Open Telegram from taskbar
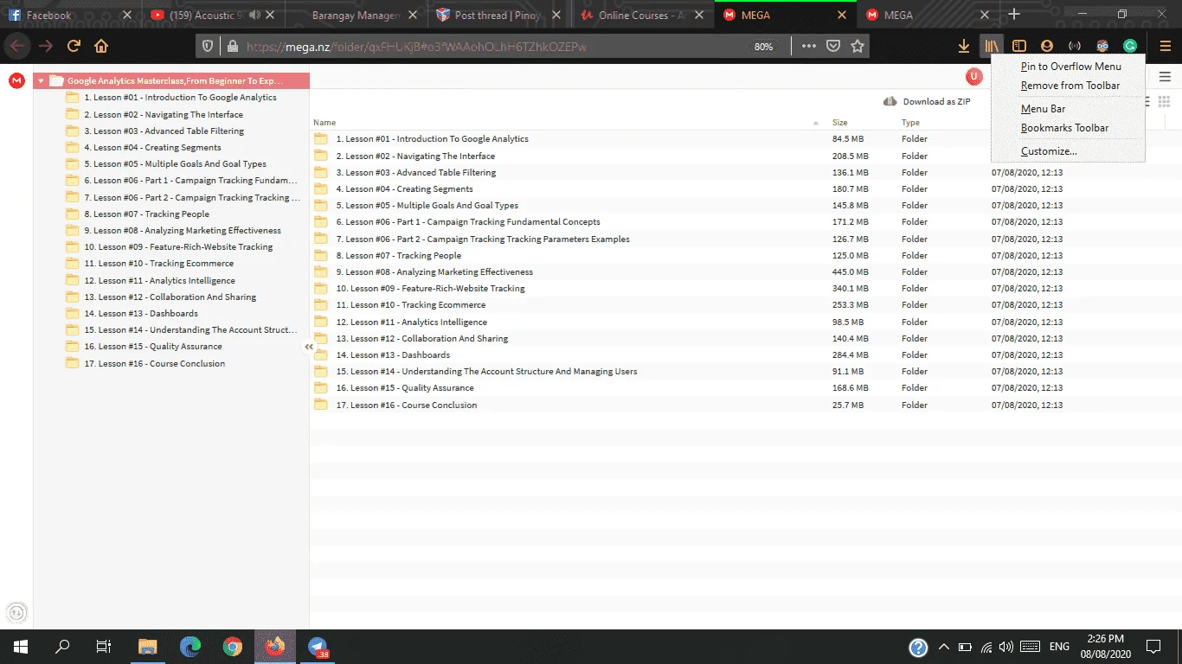Image resolution: width=1182 pixels, height=664 pixels. pyautogui.click(x=318, y=647)
